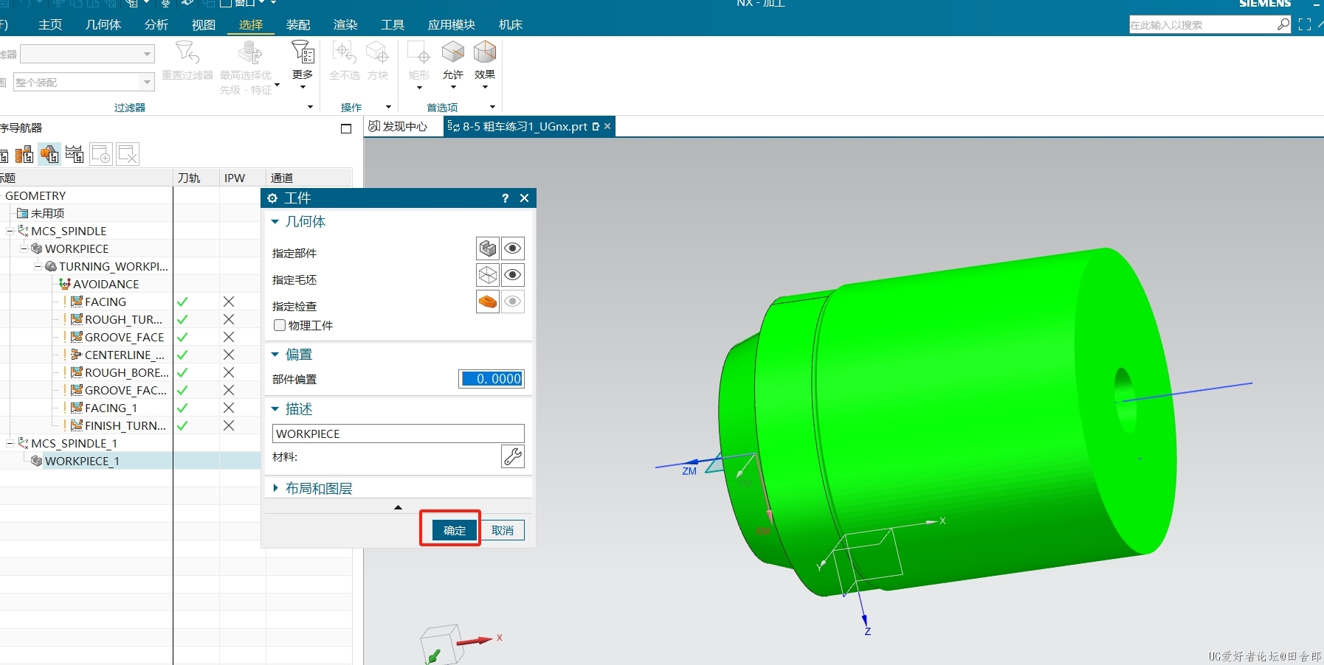Click the Specify Blank (指定毛坯) icon
Screen dimensions: 1324x665
click(488, 275)
